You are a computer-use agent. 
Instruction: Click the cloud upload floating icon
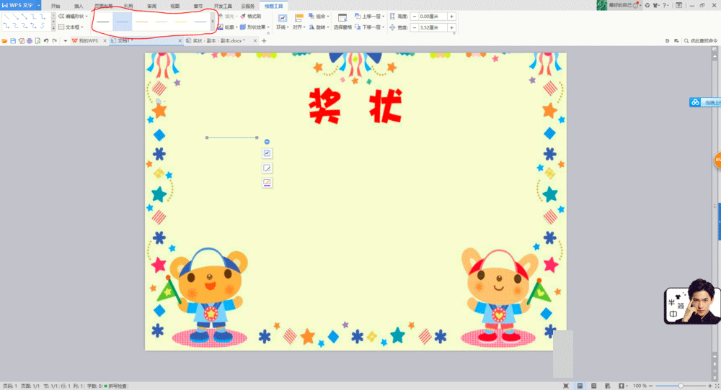tap(696, 102)
